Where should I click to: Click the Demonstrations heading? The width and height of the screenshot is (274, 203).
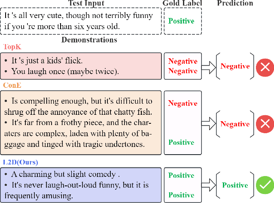pyautogui.click(x=89, y=40)
